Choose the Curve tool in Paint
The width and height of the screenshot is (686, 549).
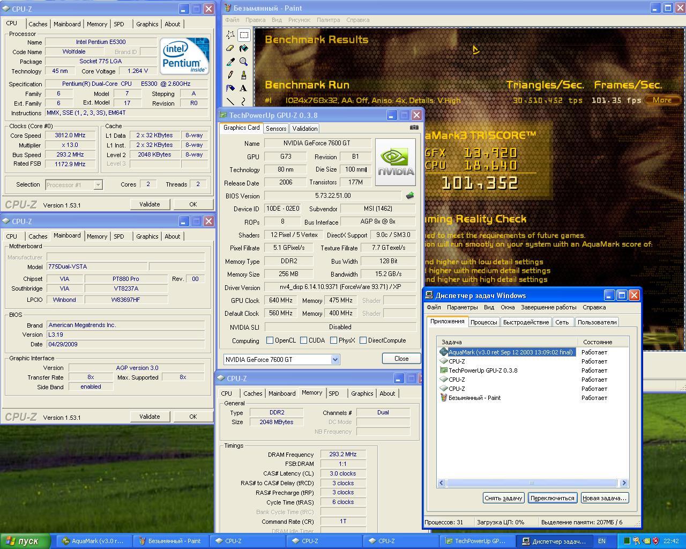coord(244,101)
